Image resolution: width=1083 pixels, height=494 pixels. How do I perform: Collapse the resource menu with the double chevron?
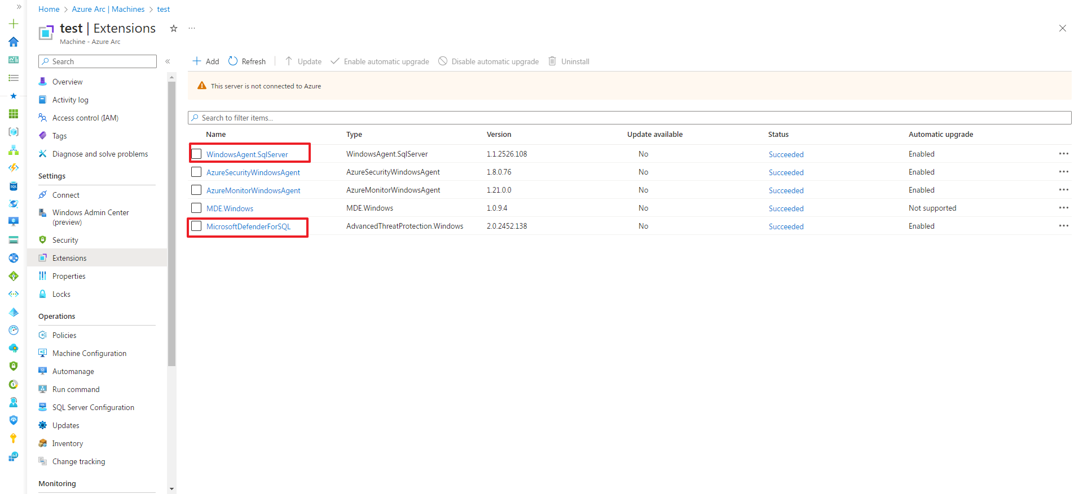tap(168, 61)
